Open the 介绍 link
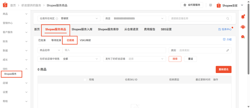The height and width of the screenshot is (108, 250). tap(227, 40)
